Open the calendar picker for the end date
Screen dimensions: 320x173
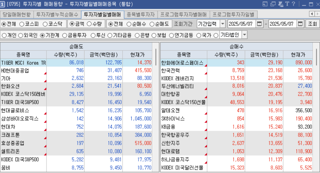(300, 24)
